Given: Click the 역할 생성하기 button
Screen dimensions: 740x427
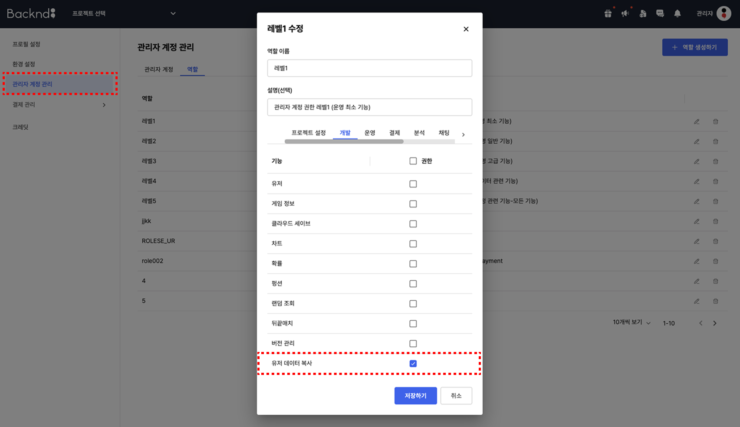Looking at the screenshot, I should (x=694, y=47).
